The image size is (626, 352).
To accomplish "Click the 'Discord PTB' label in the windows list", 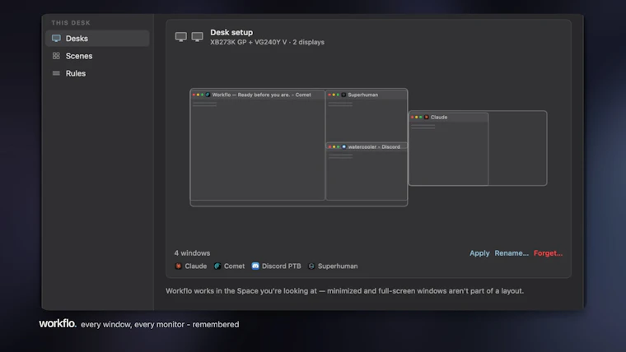I will point(282,266).
